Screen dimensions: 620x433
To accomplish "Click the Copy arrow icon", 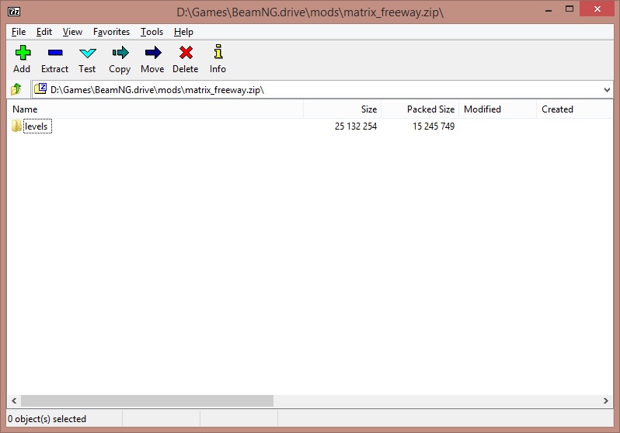I will 120,52.
